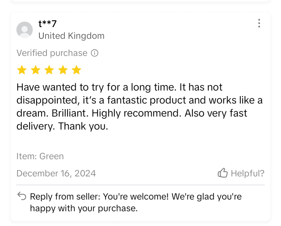Click the fifth yellow rating star
The height and width of the screenshot is (226, 281).
click(76, 70)
